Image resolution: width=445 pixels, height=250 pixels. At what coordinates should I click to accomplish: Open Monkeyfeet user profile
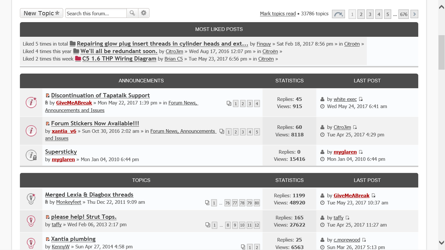(x=69, y=202)
